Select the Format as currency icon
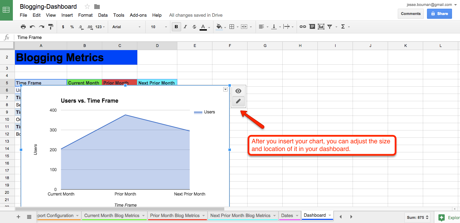This screenshot has height=223, width=460. coord(64,26)
